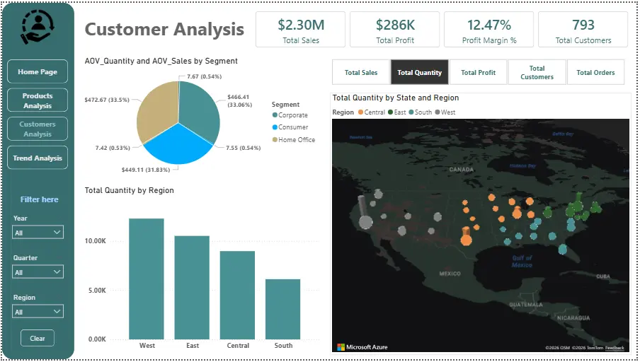
Task: Click the customer care logo icon
Action: point(37,27)
